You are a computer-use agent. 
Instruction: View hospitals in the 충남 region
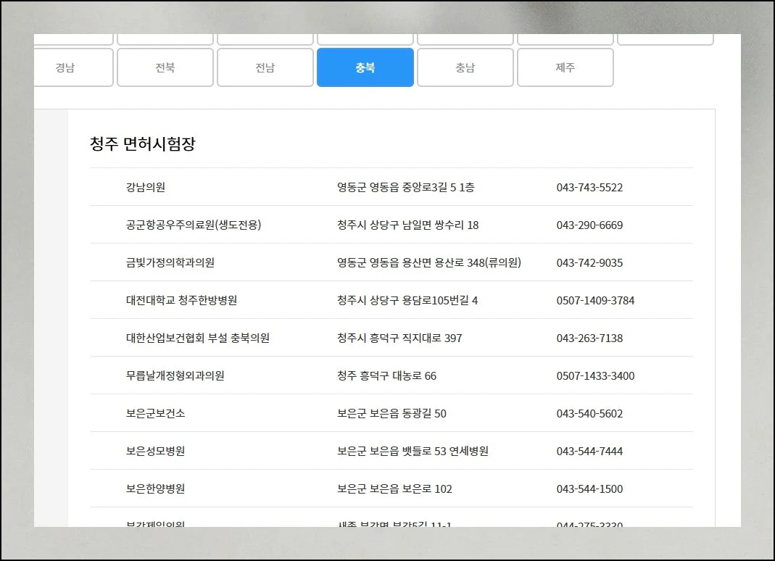pos(465,67)
